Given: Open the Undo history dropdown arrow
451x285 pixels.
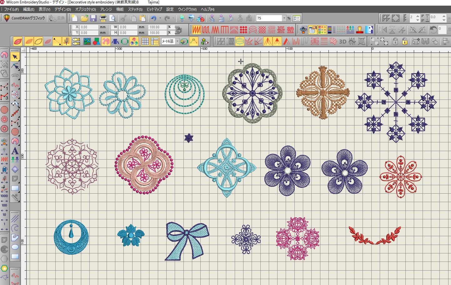Looking at the screenshot, I should [x=160, y=18].
